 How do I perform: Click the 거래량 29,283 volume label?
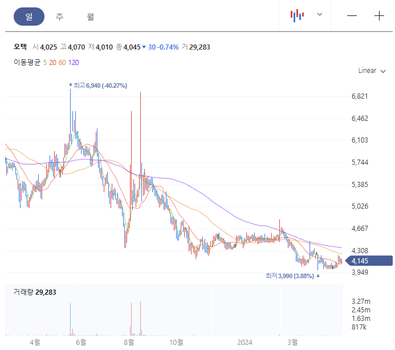[x=35, y=292]
